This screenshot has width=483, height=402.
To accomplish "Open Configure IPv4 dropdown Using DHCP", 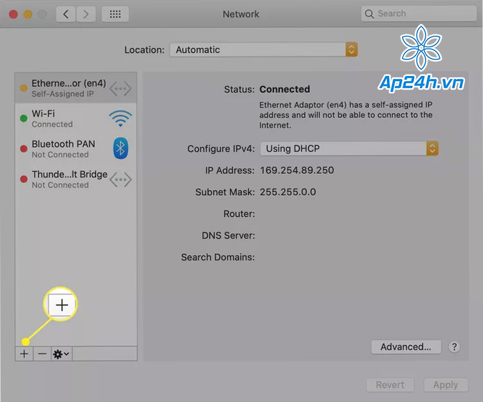I will pyautogui.click(x=349, y=148).
